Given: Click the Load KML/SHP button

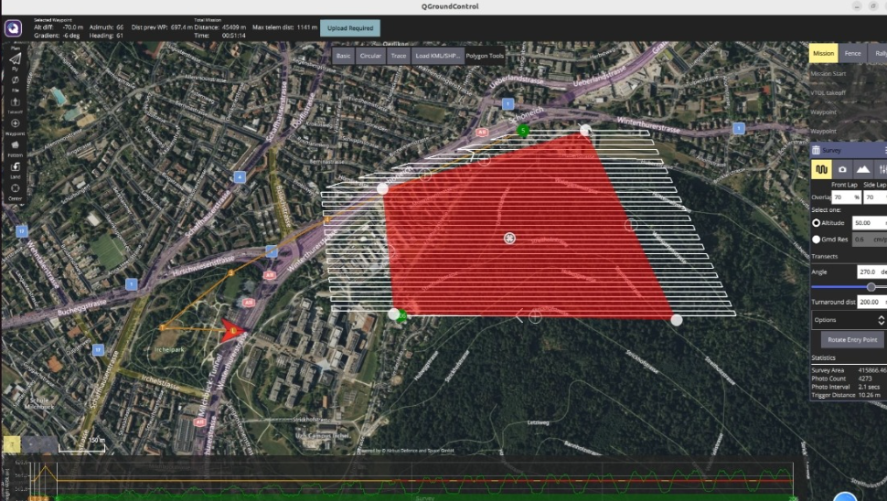Looking at the screenshot, I should 436,56.
